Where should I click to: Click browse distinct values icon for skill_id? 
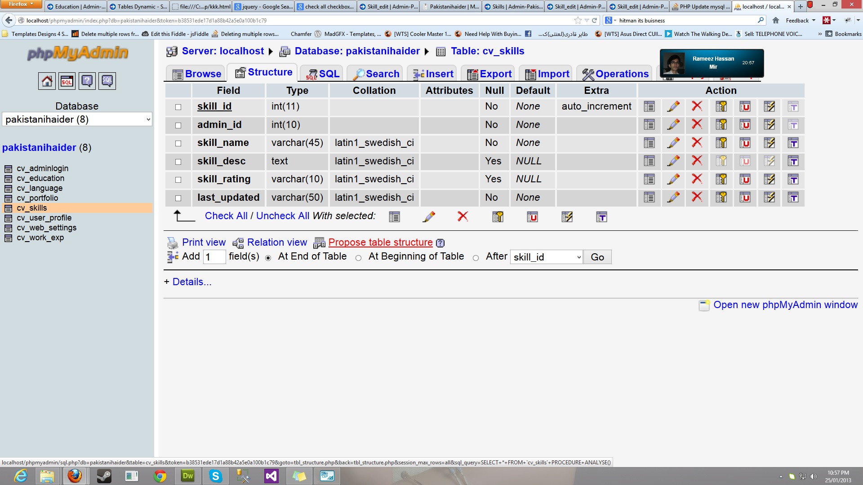click(649, 106)
